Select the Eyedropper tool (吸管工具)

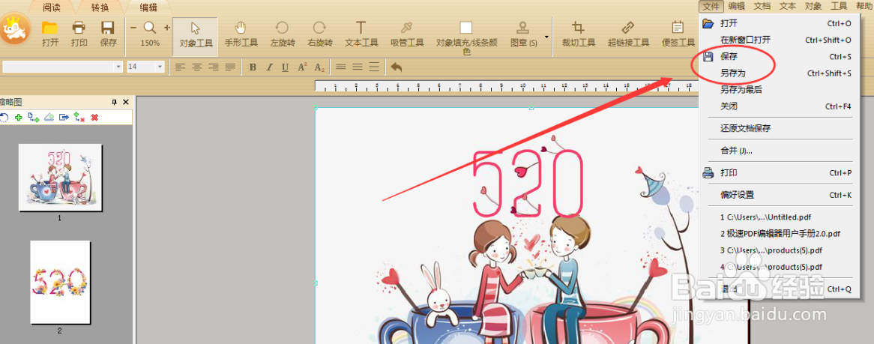407,34
